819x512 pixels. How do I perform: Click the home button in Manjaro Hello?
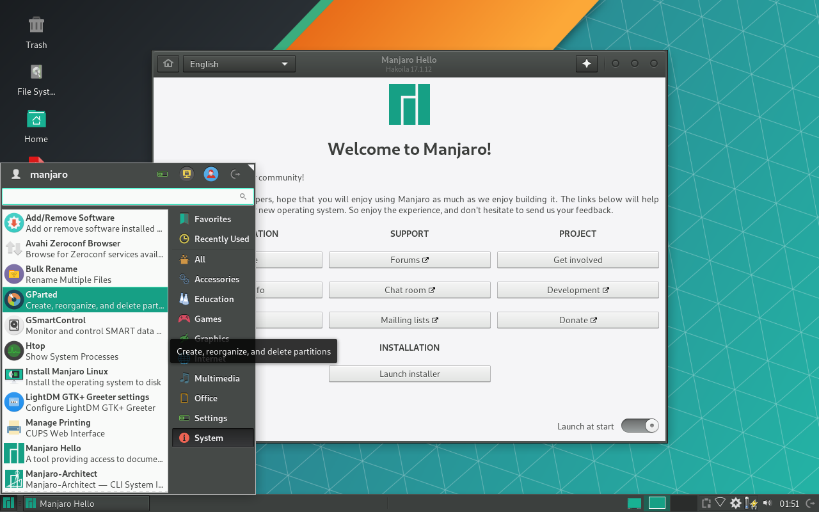click(168, 63)
